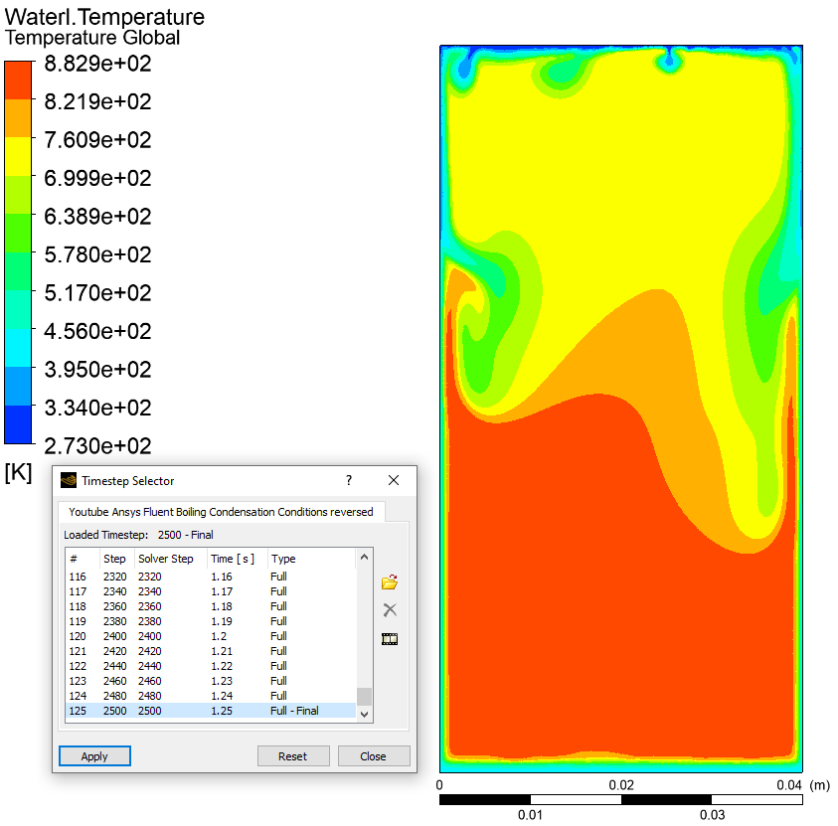Select timestep row 116 with step 2320
The height and width of the screenshot is (826, 838).
(209, 577)
